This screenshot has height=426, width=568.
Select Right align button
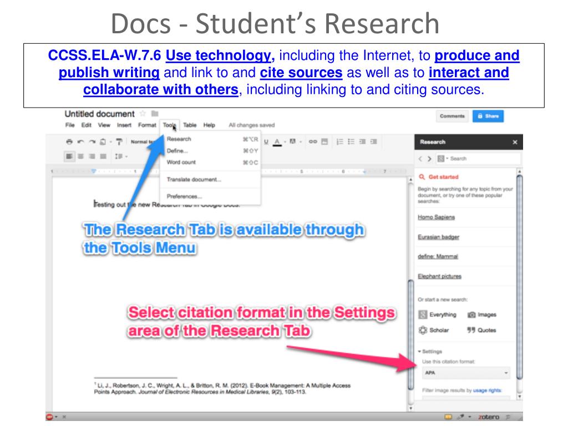92,156
